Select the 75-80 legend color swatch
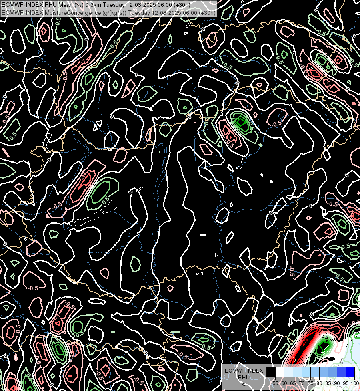This screenshot has height=391, width=360. tap(315, 372)
